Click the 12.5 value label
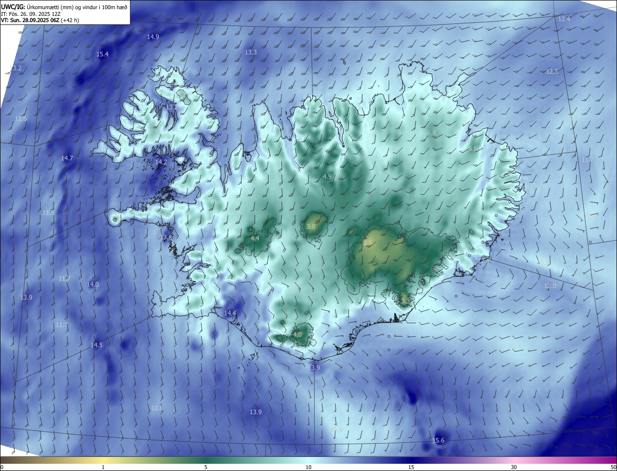Screen dimensions: 617x471 552,71
